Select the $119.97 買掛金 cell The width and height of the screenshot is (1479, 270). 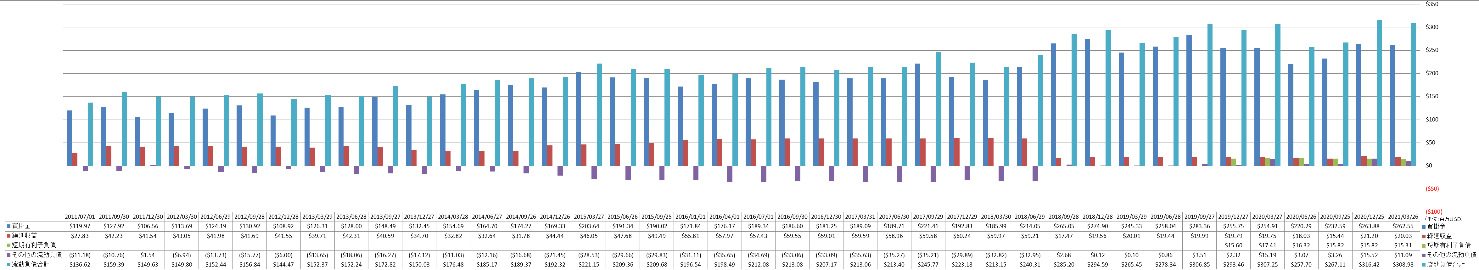pyautogui.click(x=80, y=226)
